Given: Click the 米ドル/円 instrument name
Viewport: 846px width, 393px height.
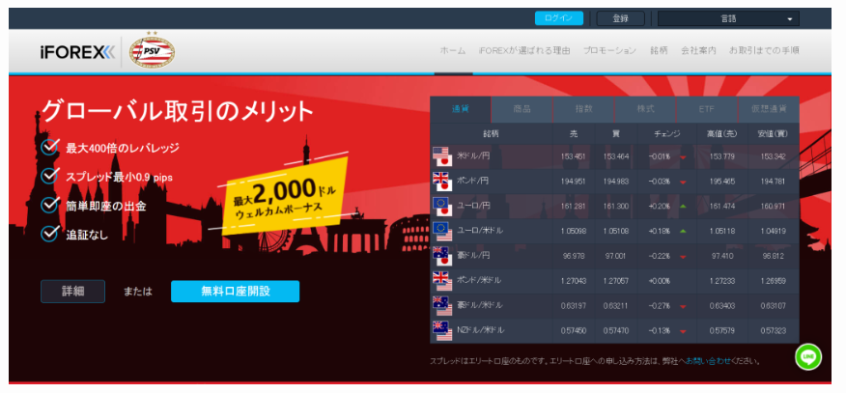Looking at the screenshot, I should point(472,156).
